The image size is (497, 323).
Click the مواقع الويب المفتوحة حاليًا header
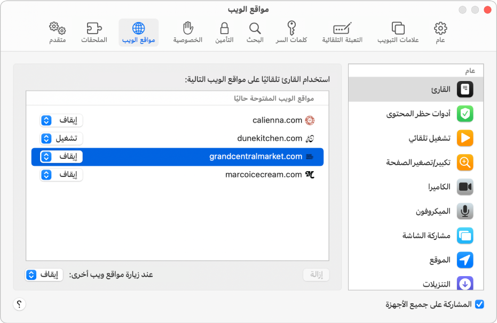[x=274, y=99]
